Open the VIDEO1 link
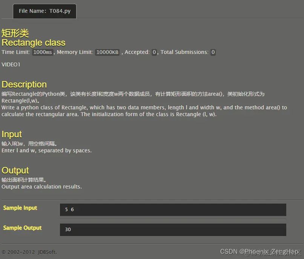This screenshot has width=304, height=259. pos(11,64)
